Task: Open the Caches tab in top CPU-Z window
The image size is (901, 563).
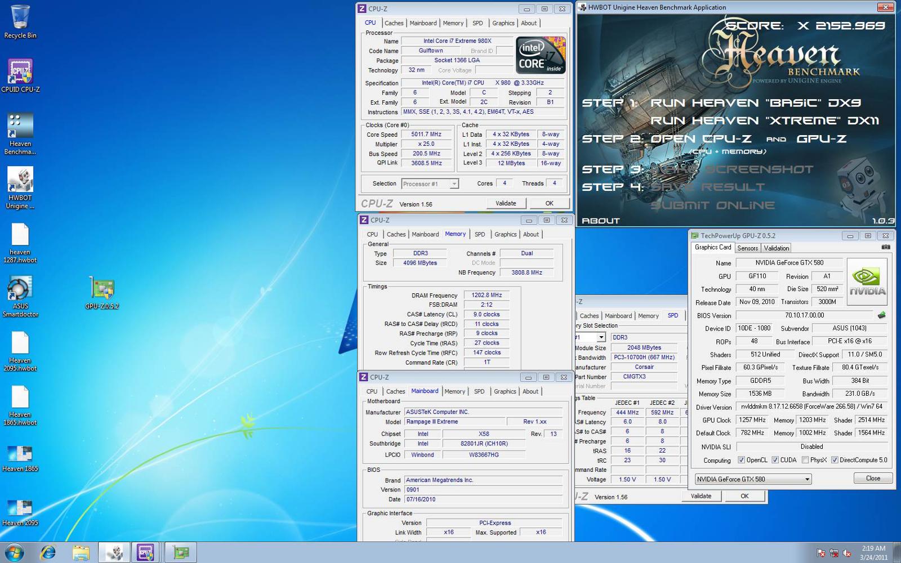Action: (x=394, y=23)
